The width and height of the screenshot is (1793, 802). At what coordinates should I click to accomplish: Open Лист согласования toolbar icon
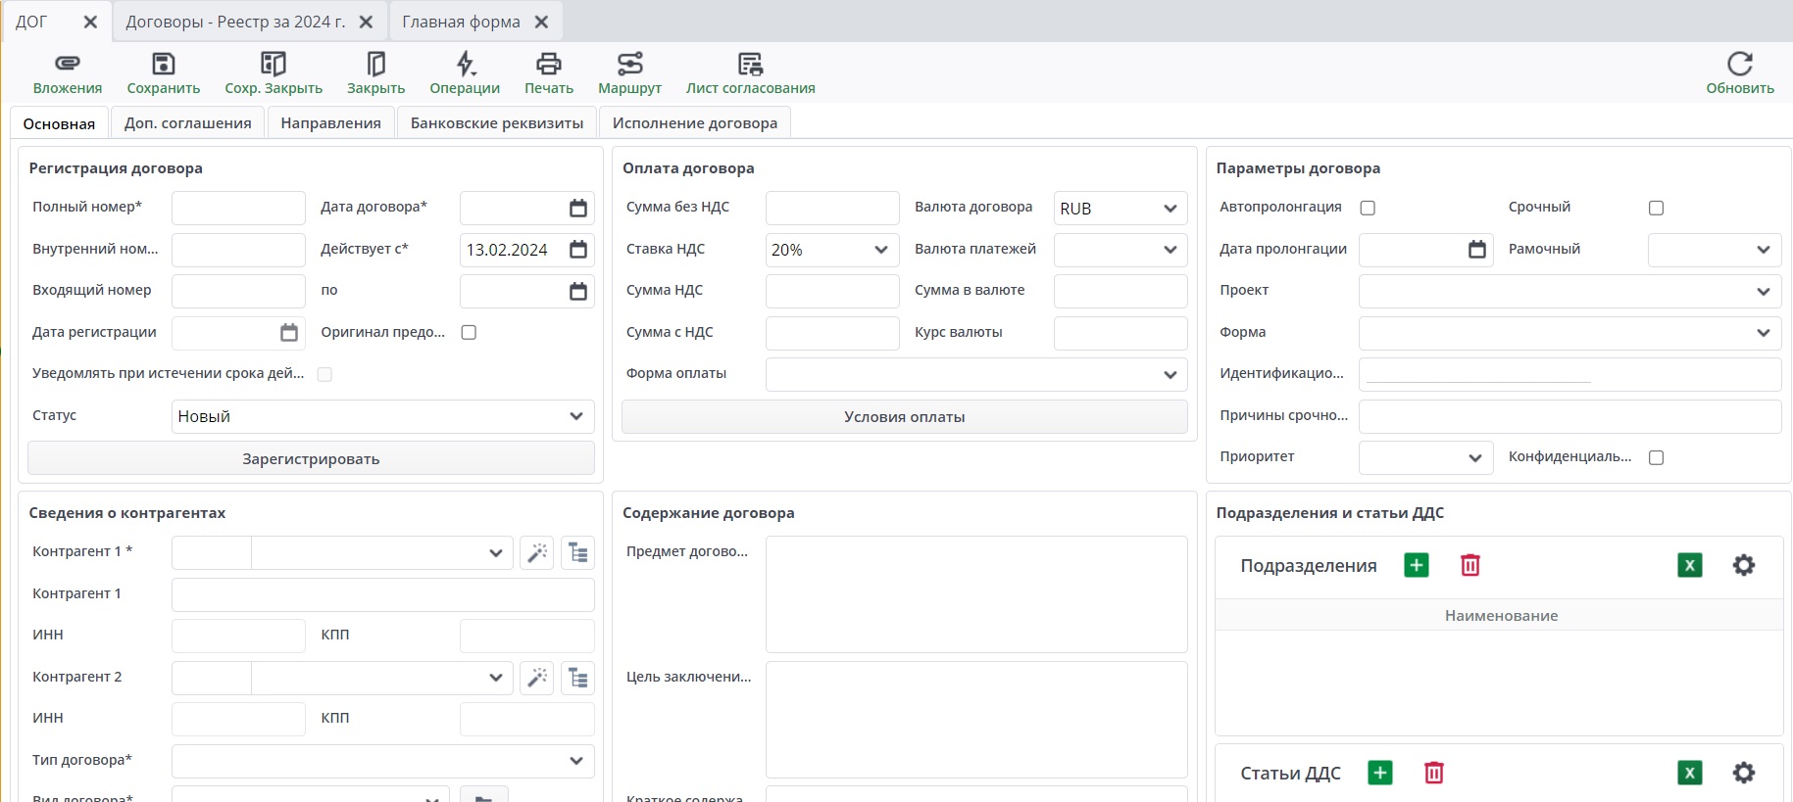click(750, 65)
